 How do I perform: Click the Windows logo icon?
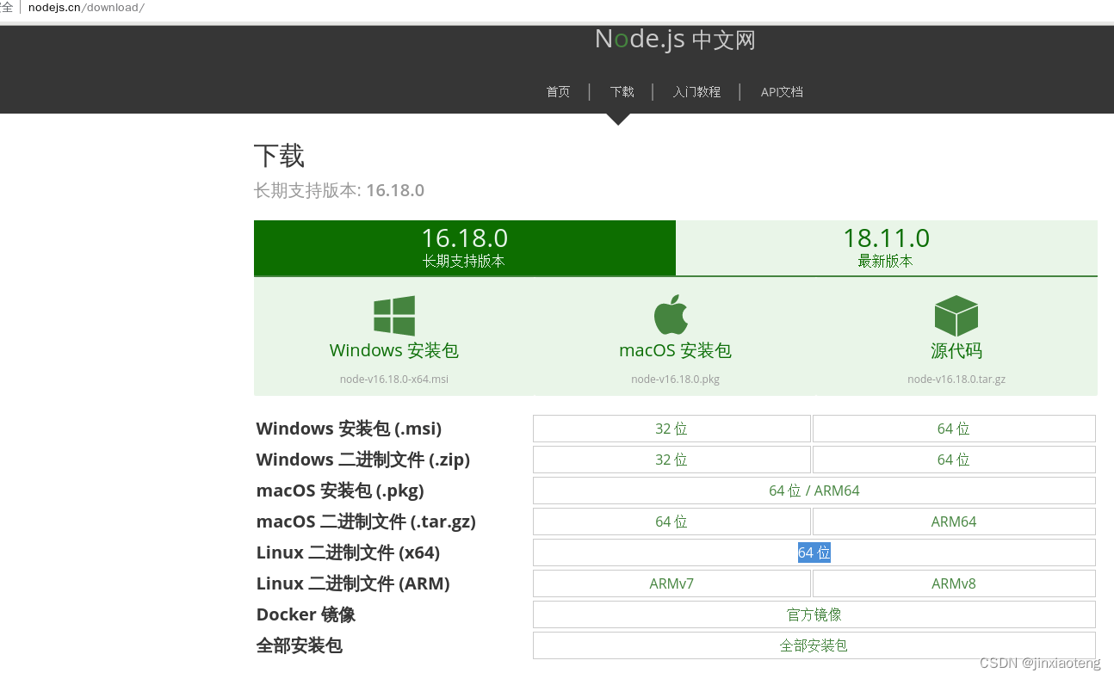(394, 316)
